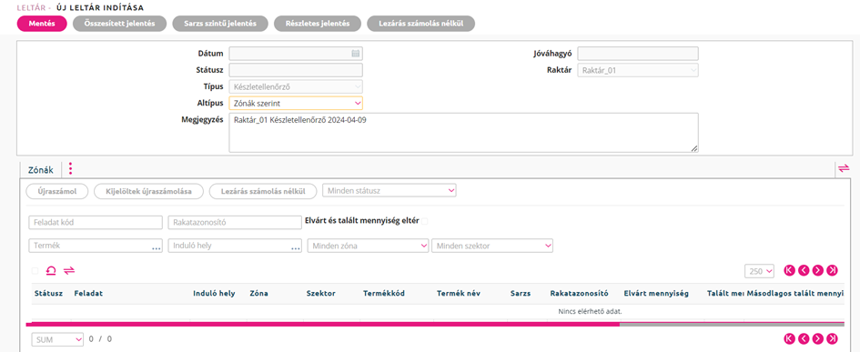Open product lookup dots in Termék field
The height and width of the screenshot is (352, 860).
tap(157, 248)
